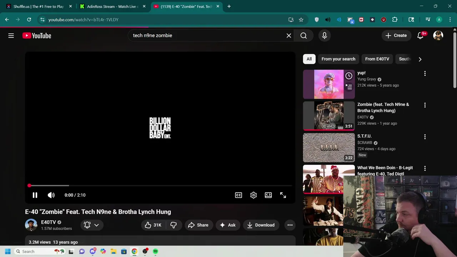Open File Explorer from the taskbar
This screenshot has width=457, height=257.
click(113, 252)
